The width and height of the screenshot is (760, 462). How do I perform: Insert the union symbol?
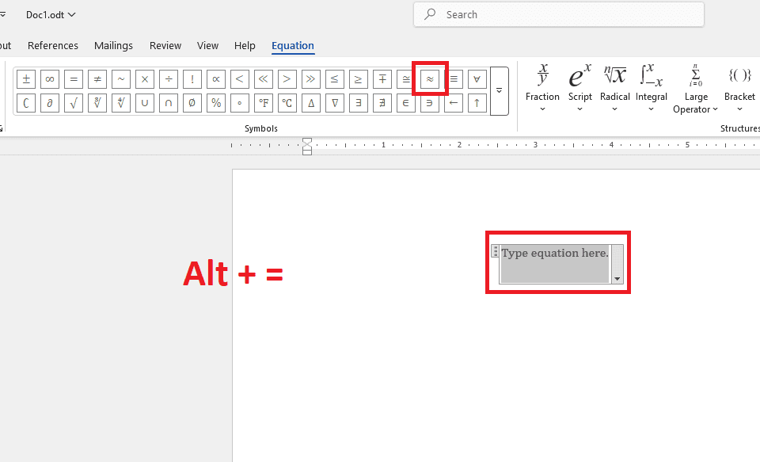pyautogui.click(x=145, y=103)
